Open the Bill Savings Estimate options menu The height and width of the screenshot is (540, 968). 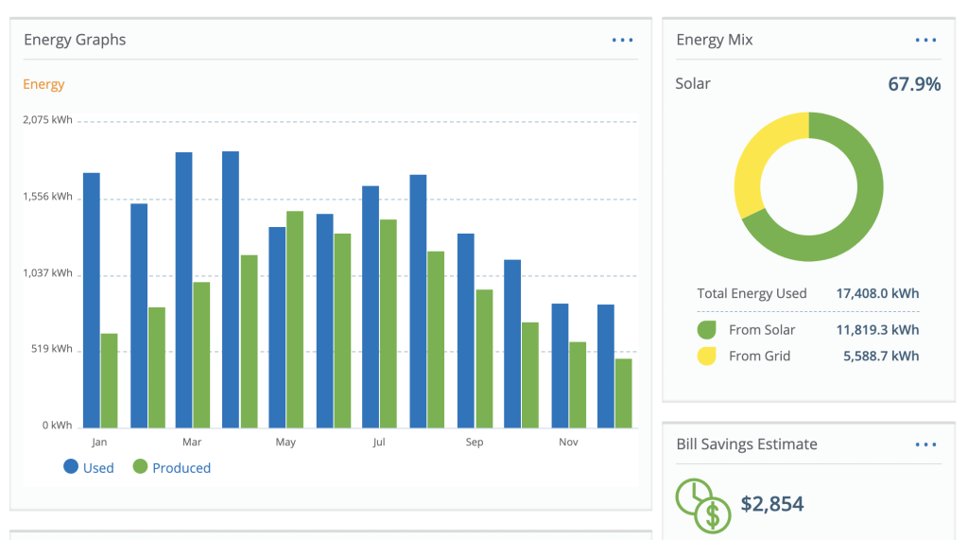[925, 444]
